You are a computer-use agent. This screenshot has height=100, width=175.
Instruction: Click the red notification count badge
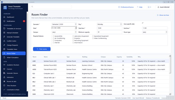[24, 21]
